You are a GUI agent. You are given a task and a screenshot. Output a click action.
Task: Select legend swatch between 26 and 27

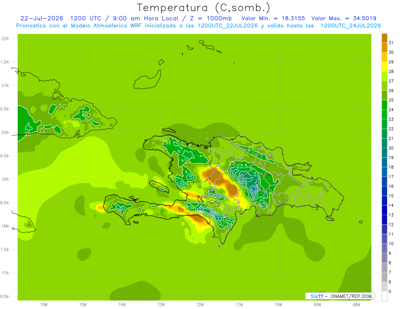384,86
